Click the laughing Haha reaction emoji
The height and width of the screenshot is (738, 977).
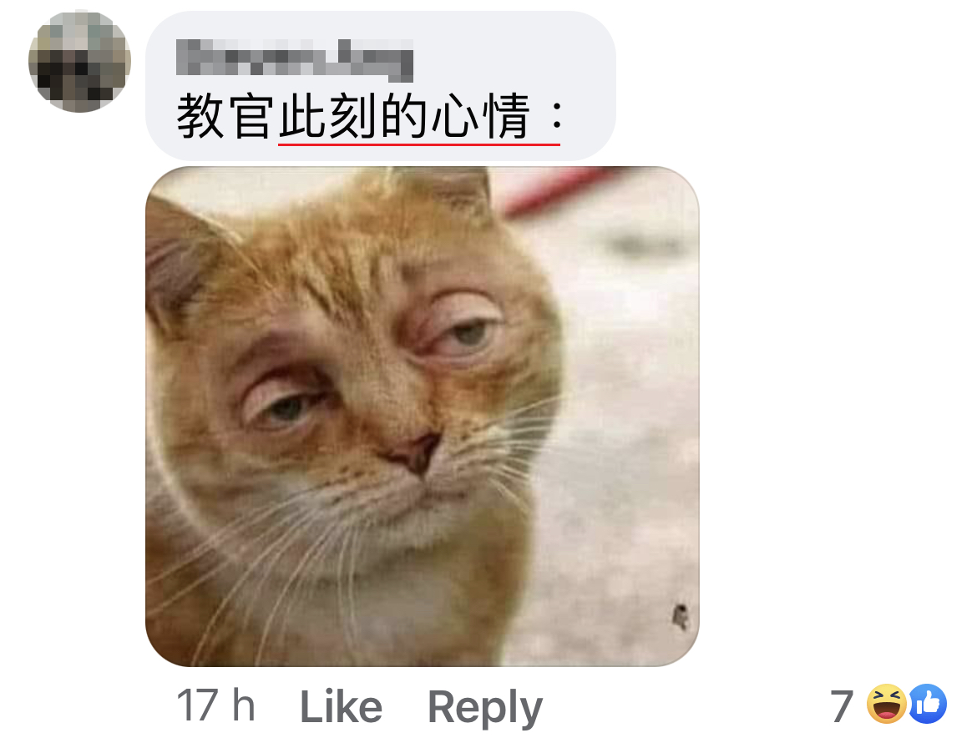pyautogui.click(x=886, y=704)
